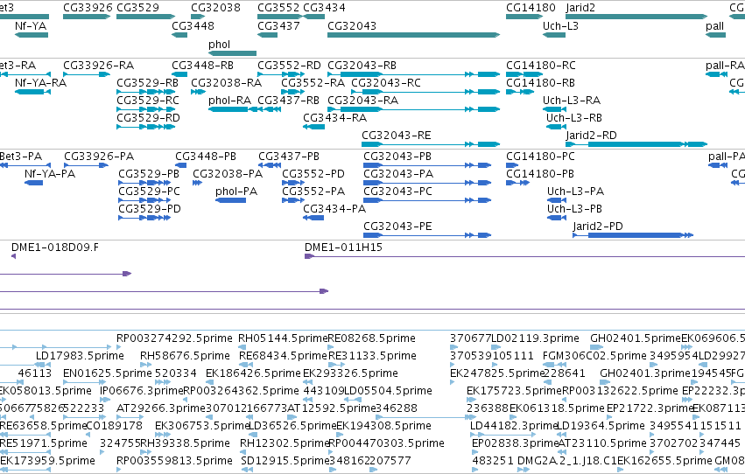Click EST EP02838.3prime
The width and height of the screenshot is (745, 474).
(x=515, y=443)
